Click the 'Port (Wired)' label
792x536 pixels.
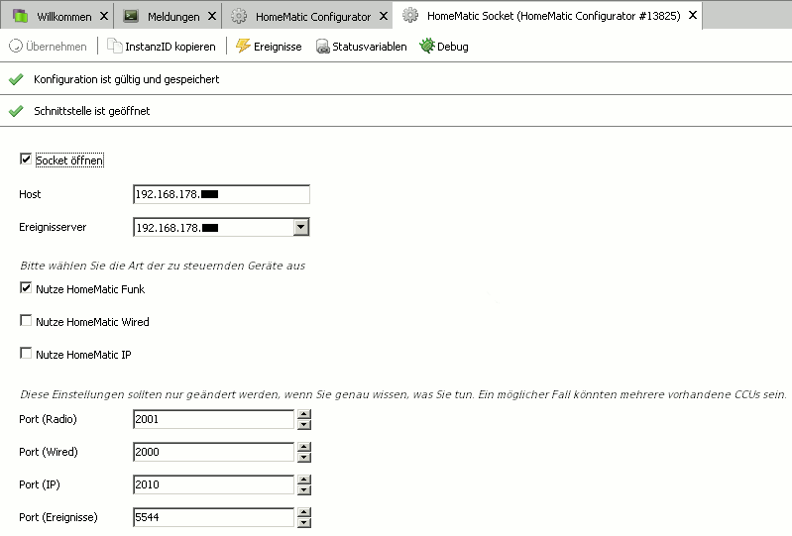point(49,452)
